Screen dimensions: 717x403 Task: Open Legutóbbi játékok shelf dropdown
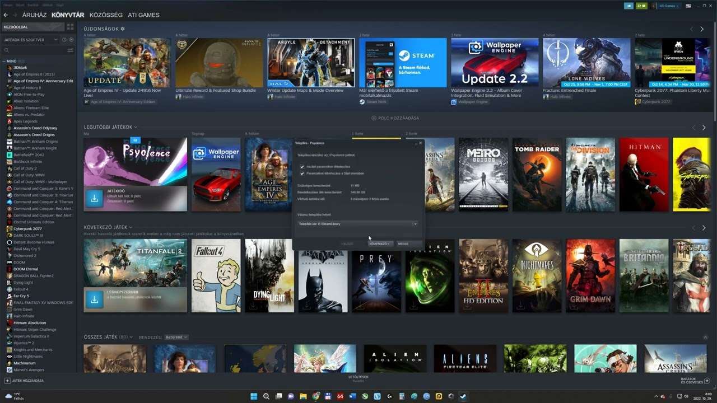136,128
